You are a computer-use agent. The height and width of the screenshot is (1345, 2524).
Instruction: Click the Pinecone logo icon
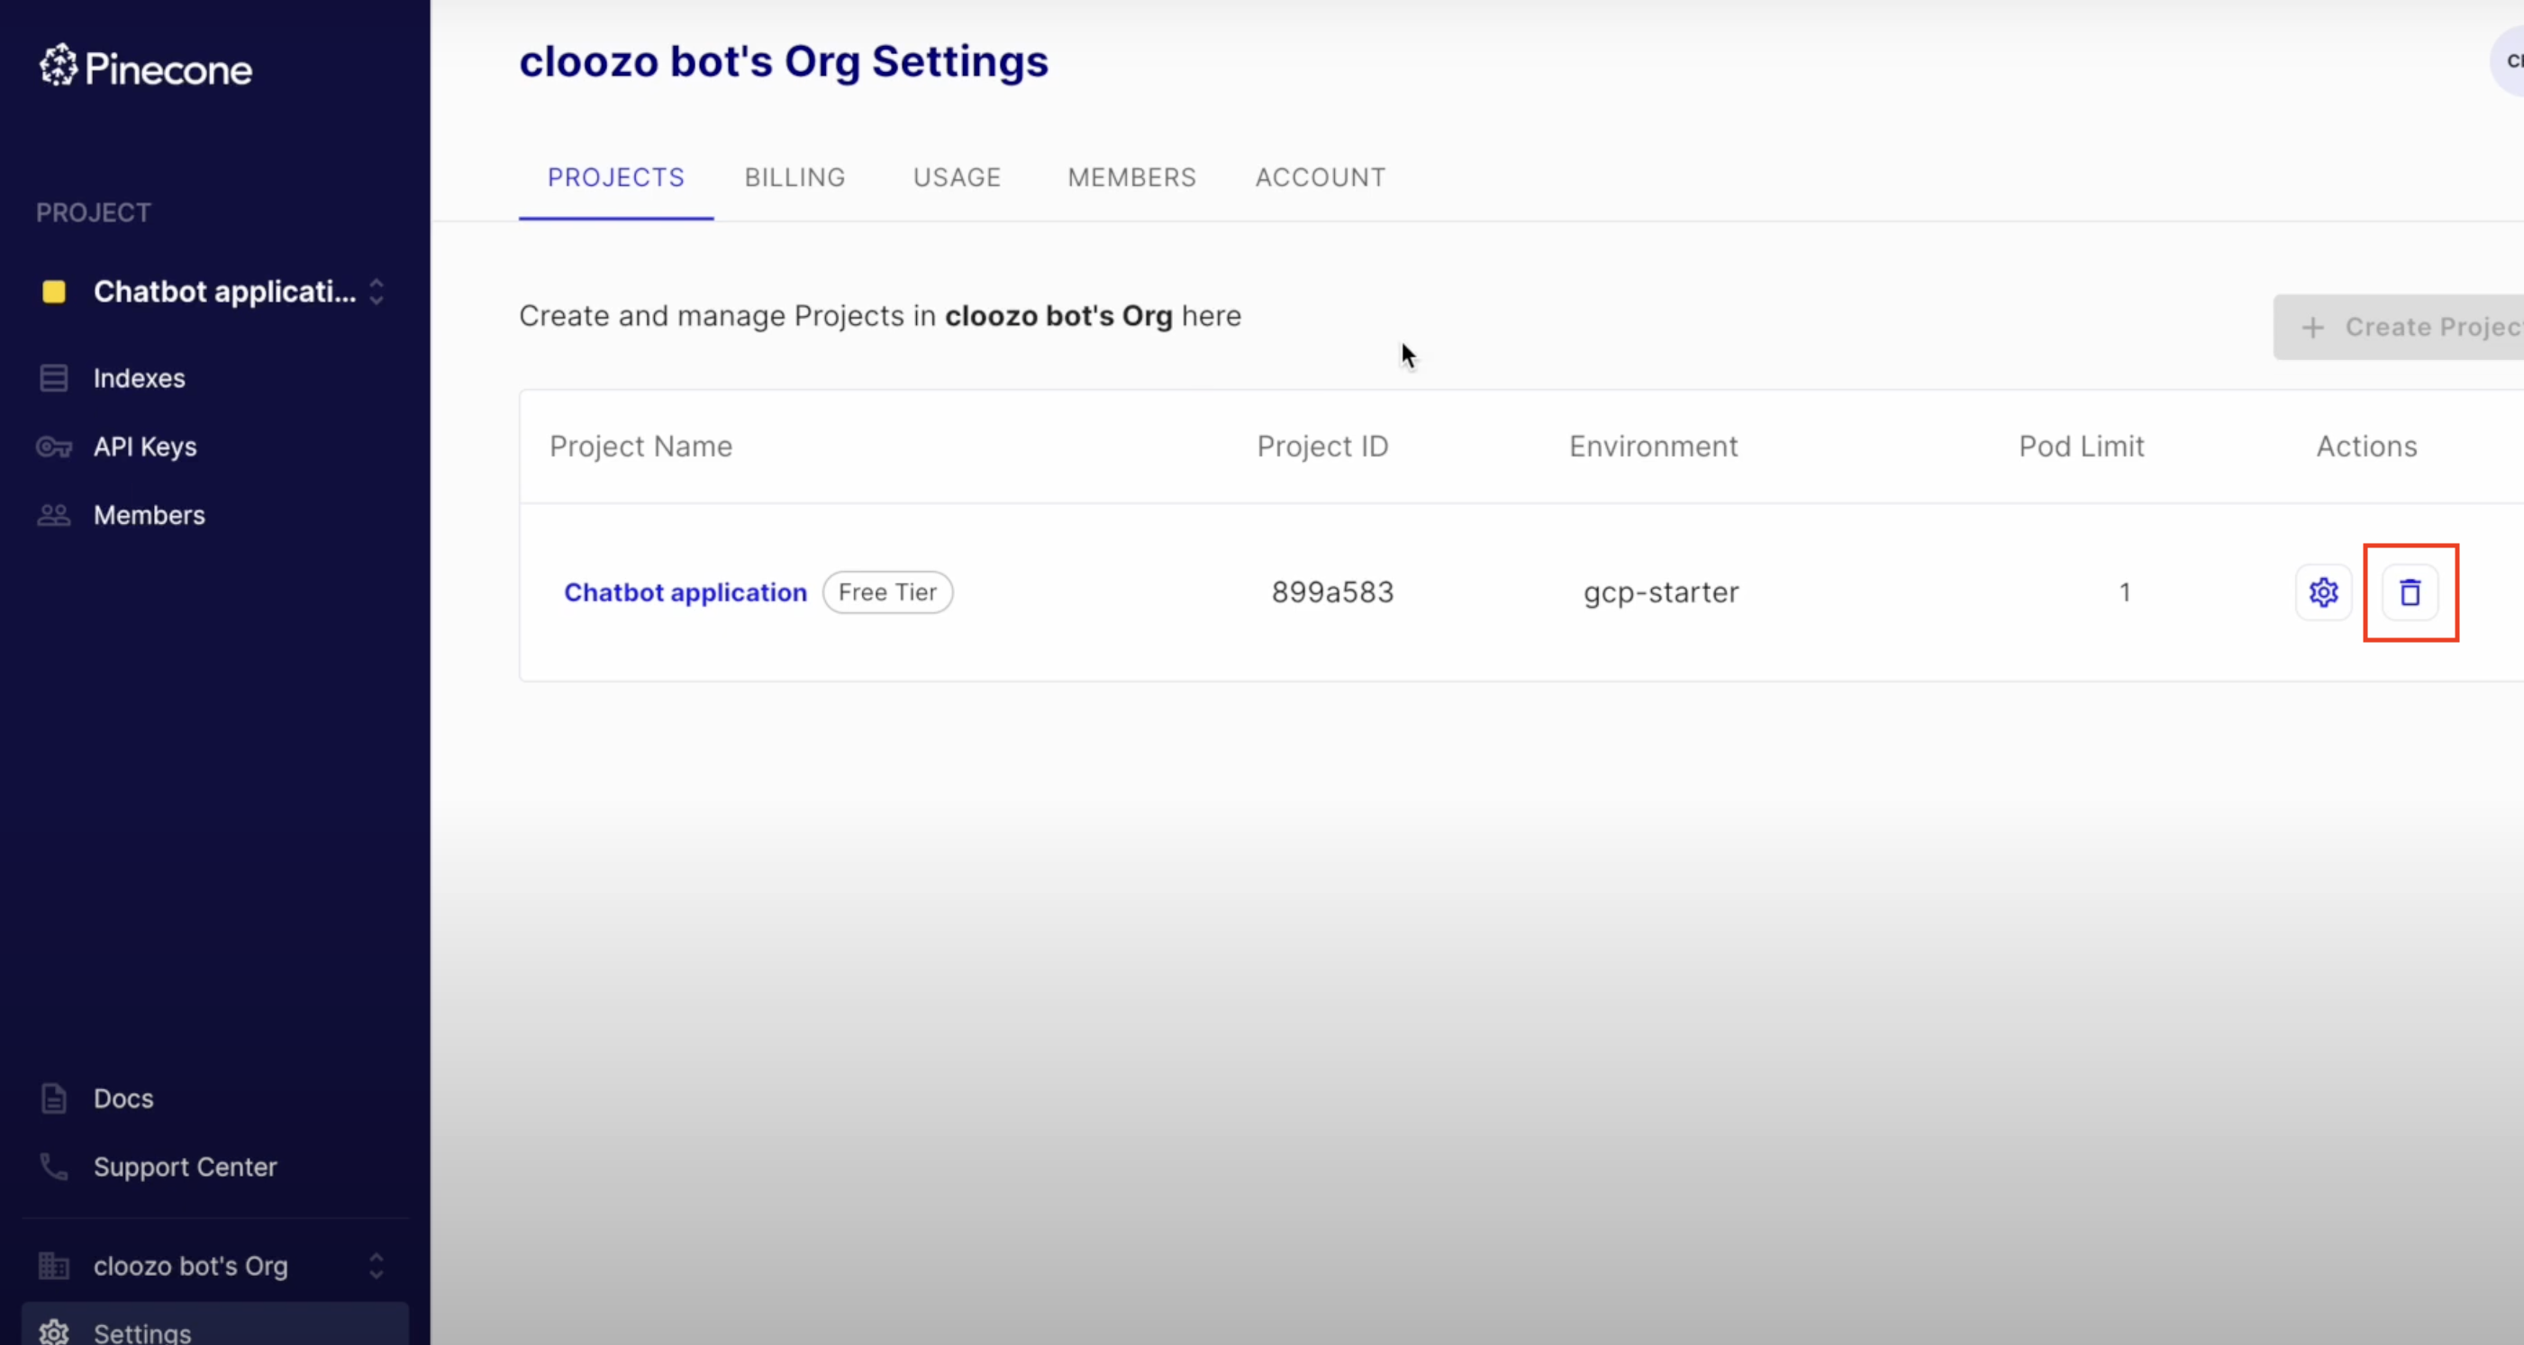click(x=59, y=66)
